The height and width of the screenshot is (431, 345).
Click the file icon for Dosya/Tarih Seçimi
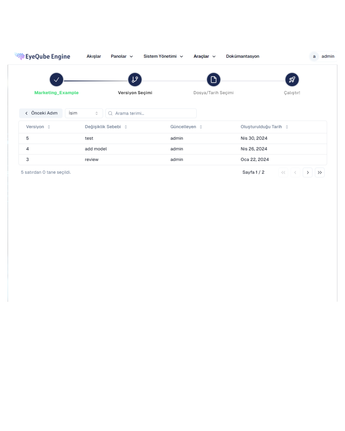213,79
